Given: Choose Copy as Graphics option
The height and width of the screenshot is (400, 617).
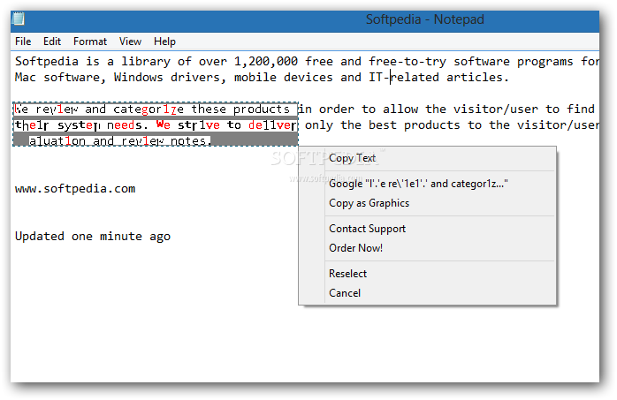Looking at the screenshot, I should (439, 203).
